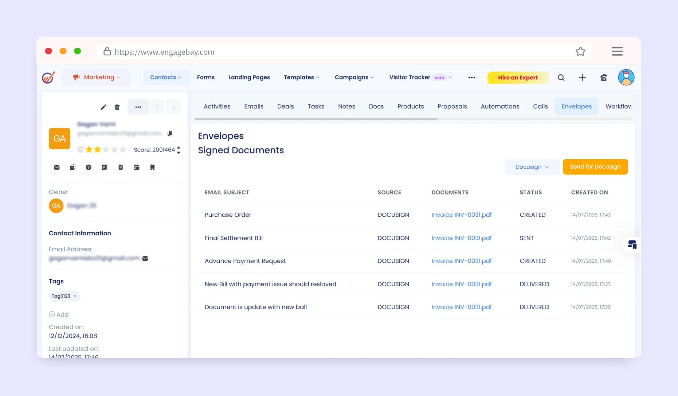Screen dimensions: 678x396
Task: Click the dollar deal icon
Action: pos(89,167)
